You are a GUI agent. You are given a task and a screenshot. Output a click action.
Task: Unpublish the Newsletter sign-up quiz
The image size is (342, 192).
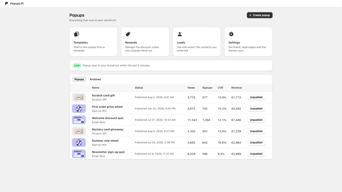pos(256,154)
